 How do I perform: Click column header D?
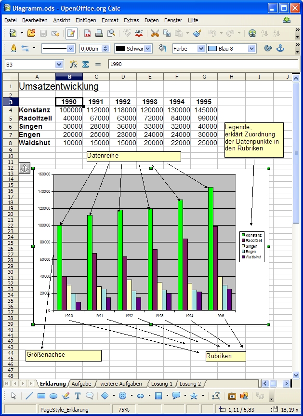[x=123, y=77]
